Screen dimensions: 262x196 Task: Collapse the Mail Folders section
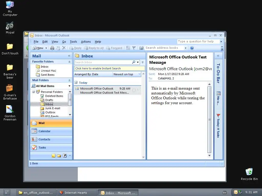coord(69,80)
